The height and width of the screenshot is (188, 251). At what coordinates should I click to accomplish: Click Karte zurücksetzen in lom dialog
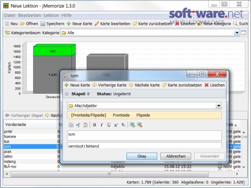pyautogui.click(x=182, y=85)
